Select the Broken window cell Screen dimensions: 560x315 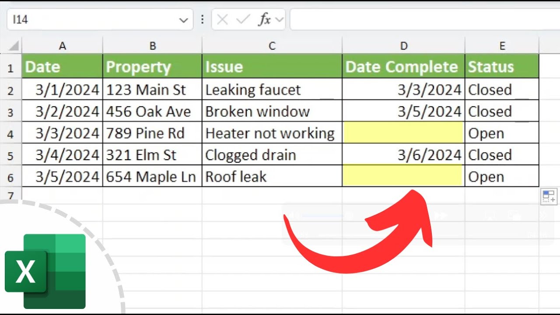click(x=272, y=112)
